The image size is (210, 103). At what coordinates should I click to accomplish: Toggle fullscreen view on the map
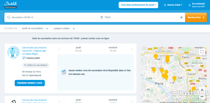(202, 52)
